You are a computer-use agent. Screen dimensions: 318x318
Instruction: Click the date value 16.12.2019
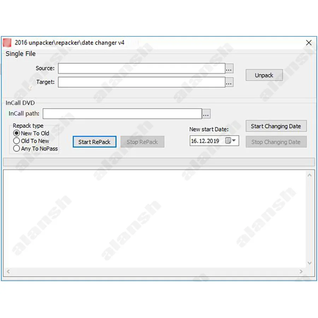pyautogui.click(x=205, y=141)
